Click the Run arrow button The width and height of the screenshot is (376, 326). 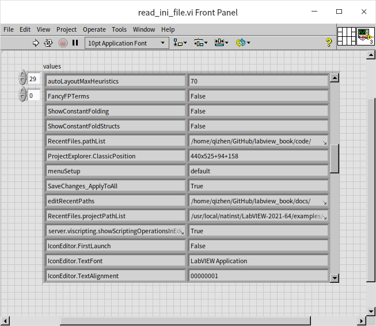(x=36, y=43)
